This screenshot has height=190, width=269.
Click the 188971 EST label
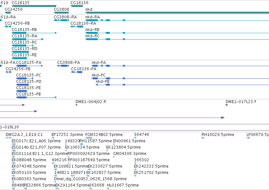78,173
